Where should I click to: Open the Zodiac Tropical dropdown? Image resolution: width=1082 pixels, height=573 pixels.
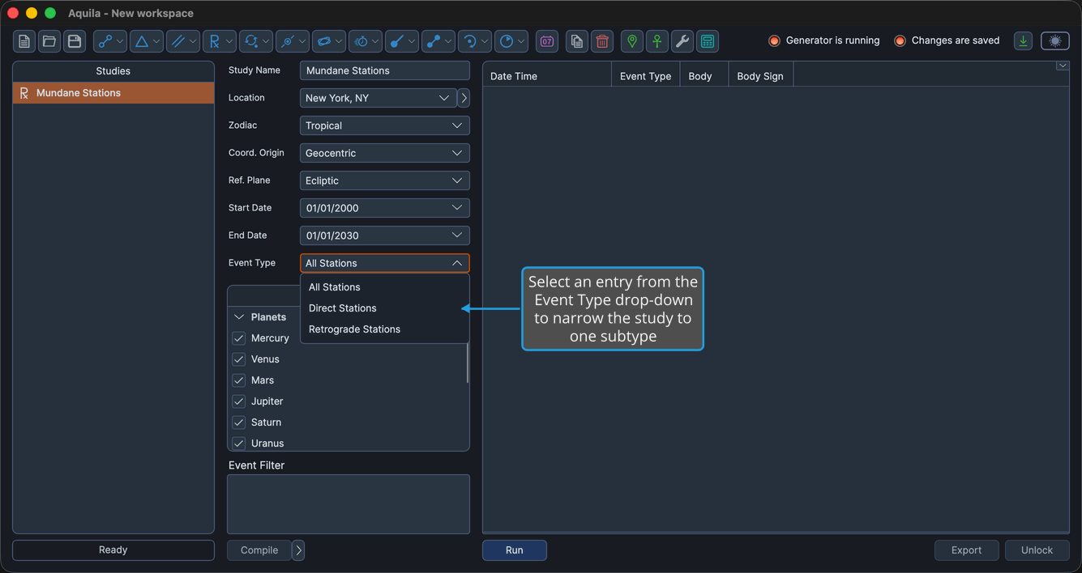pos(385,125)
